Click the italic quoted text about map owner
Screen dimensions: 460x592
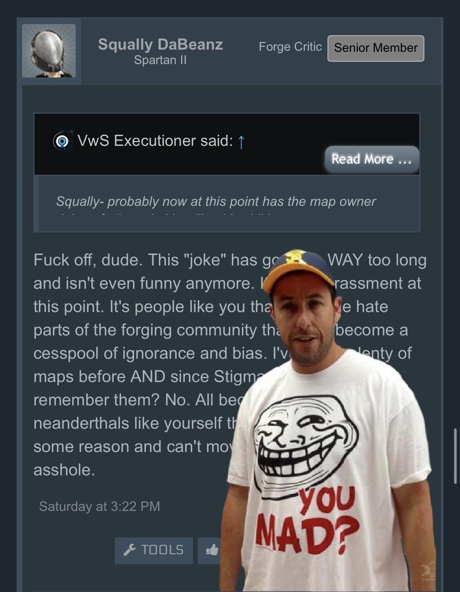pyautogui.click(x=216, y=201)
